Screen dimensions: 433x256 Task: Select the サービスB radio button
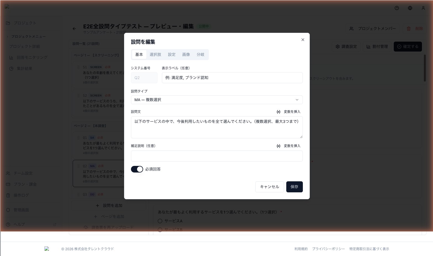160,230
